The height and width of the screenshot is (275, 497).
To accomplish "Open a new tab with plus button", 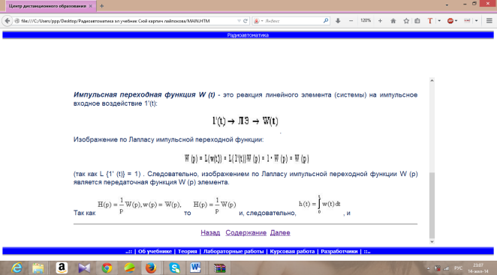I will pos(102,6).
